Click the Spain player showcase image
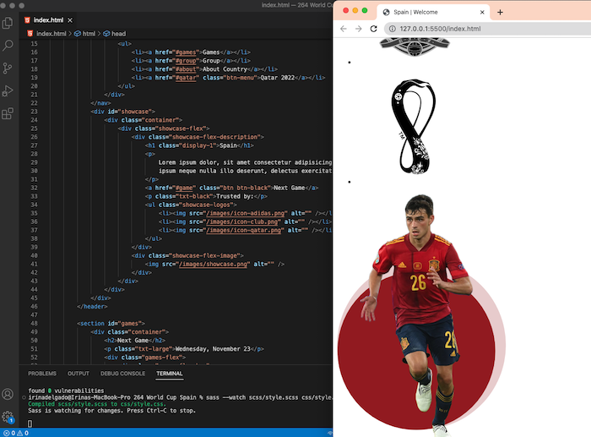Screen dimensions: 591x437 coord(421,315)
